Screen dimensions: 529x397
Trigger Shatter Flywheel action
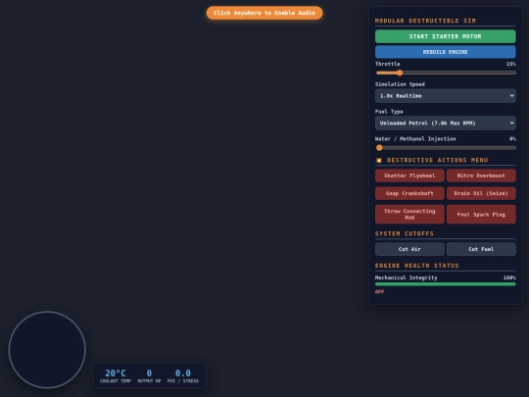409,175
